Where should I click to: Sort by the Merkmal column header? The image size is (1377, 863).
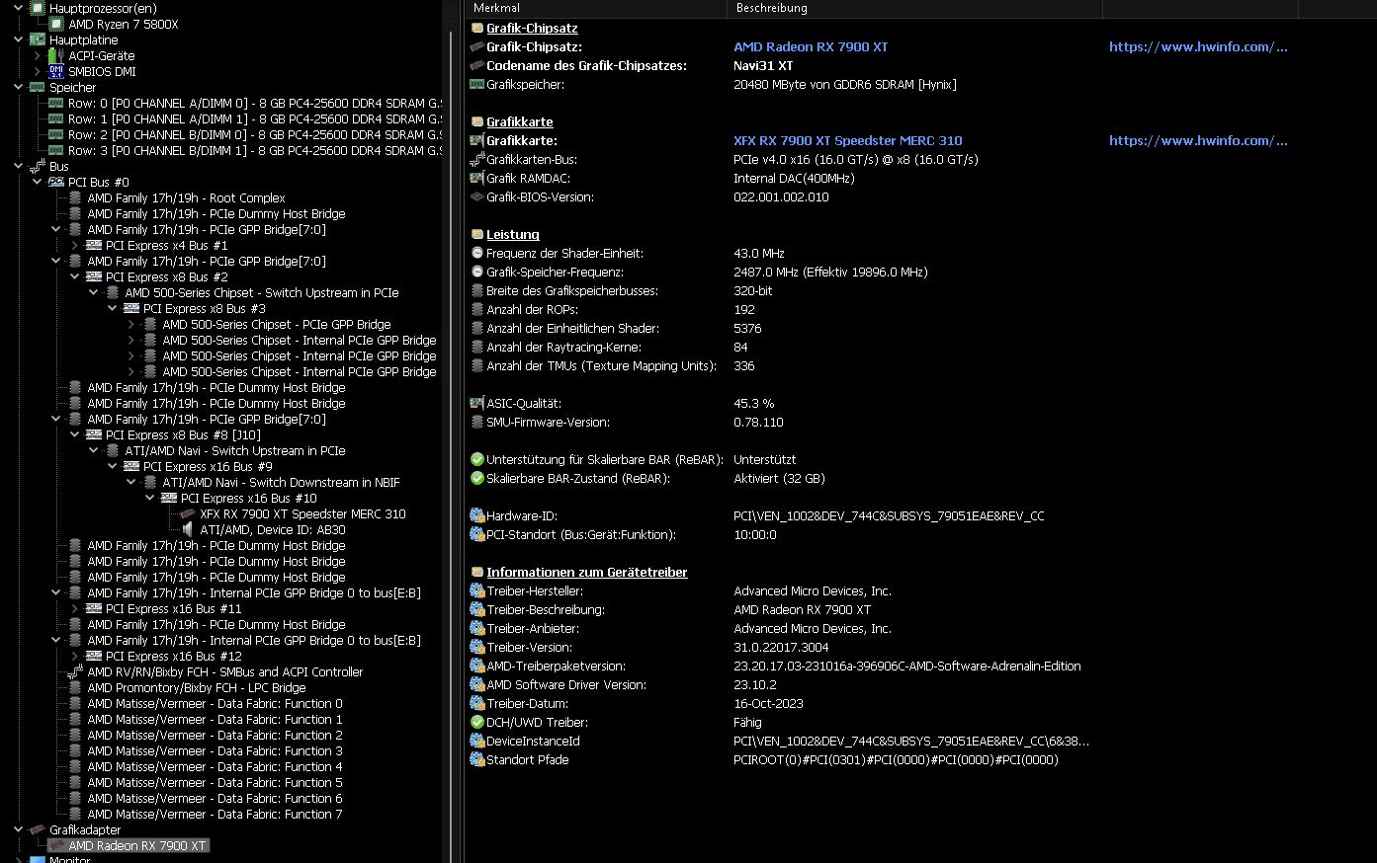point(596,8)
